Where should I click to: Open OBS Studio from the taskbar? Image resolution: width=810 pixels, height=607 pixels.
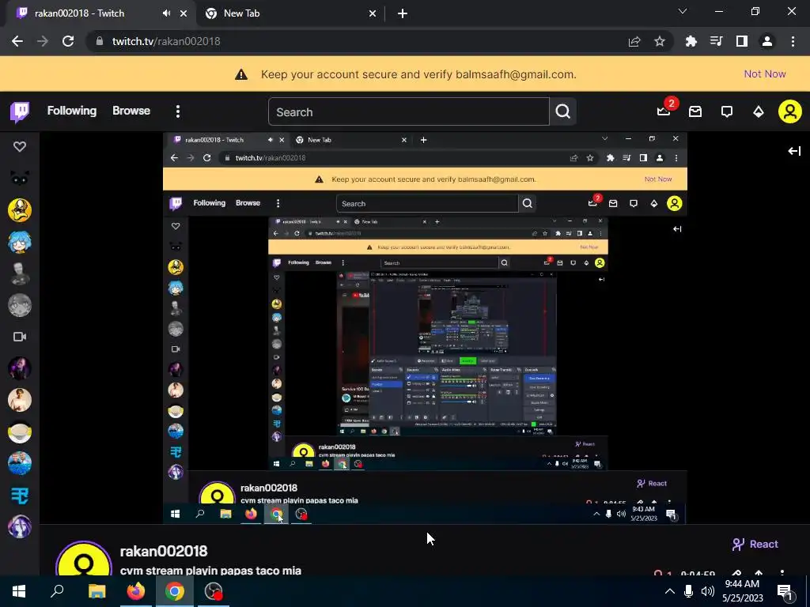tap(214, 591)
